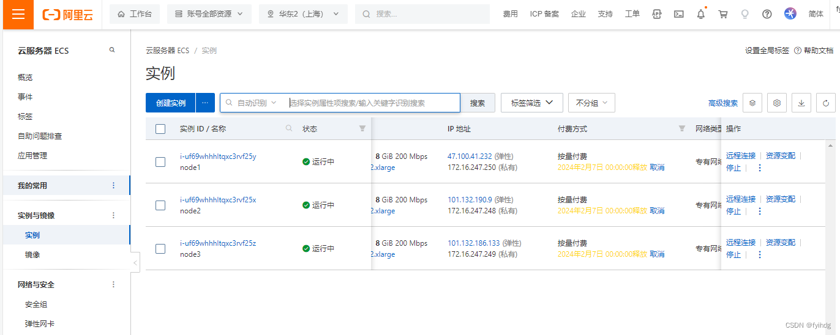Go to 概览 in the sidebar
The width and height of the screenshot is (840, 335).
[25, 77]
